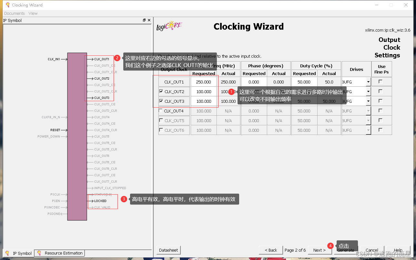Screen dimensions: 416x260
Task: Click the Page 2 of 6 indicator
Action: pos(295,250)
